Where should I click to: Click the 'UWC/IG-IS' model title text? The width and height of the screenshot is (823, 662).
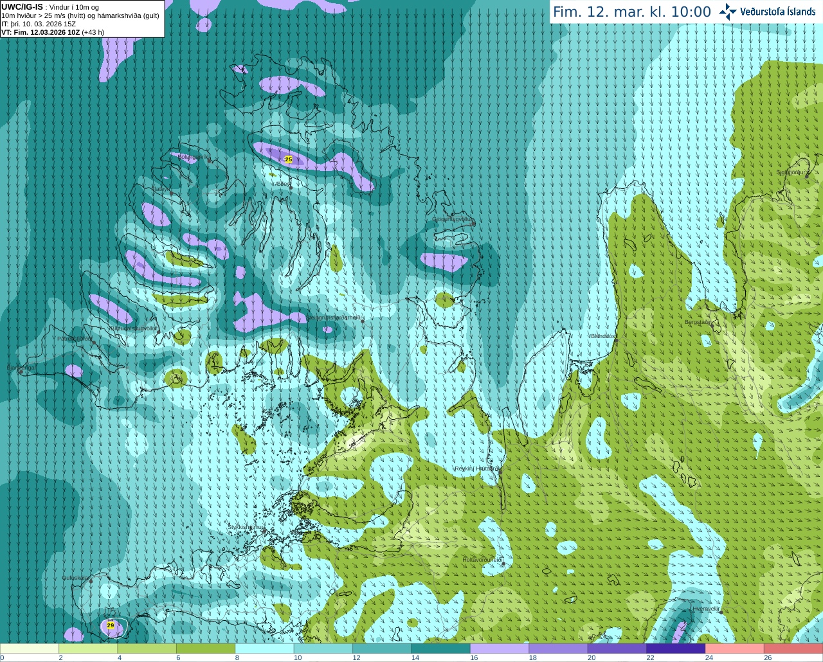[22, 7]
